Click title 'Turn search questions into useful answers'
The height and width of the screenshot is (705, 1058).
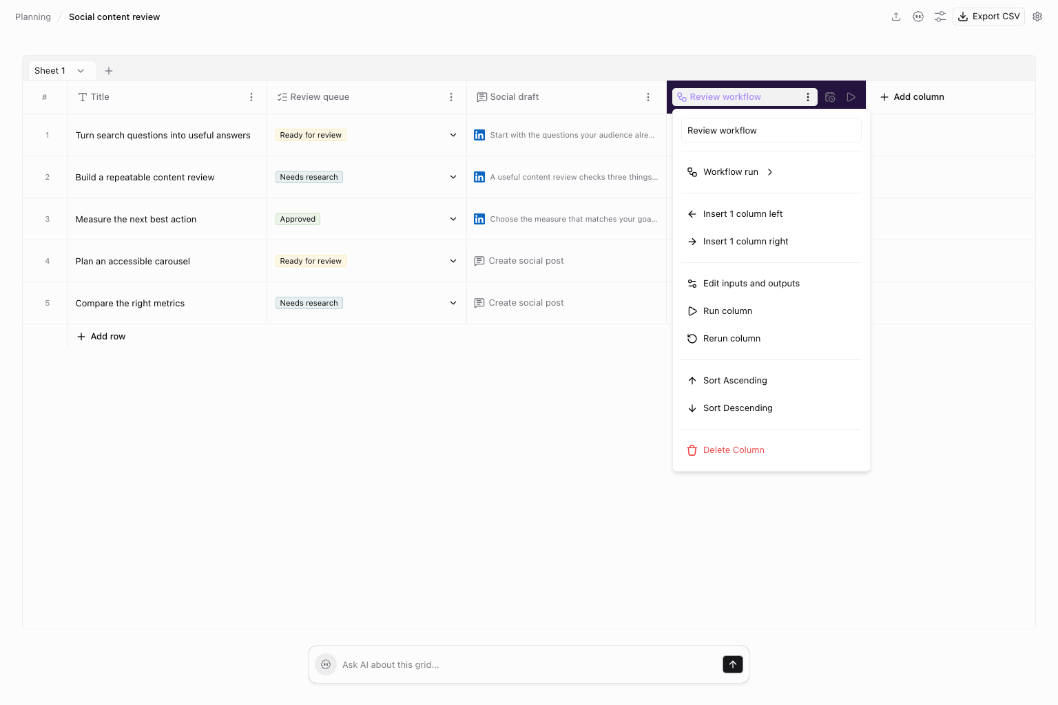[x=163, y=135]
